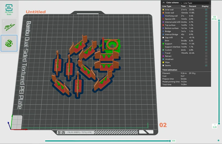Screen dimensions: 222x144
Task: Enable the Travel line display checkbox
Action: (x=206, y=53)
